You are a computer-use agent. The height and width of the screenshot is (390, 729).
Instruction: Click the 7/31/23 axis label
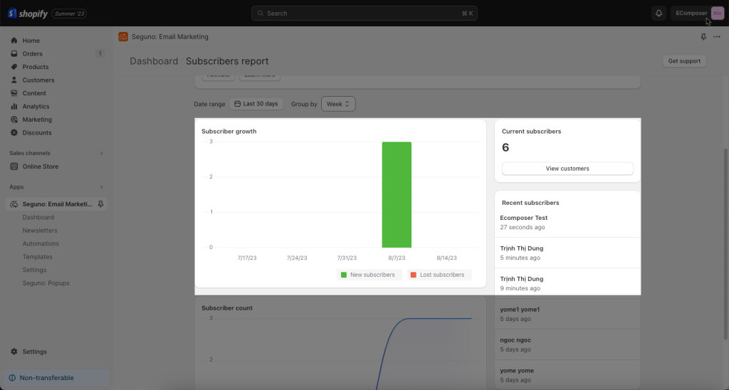(x=347, y=258)
